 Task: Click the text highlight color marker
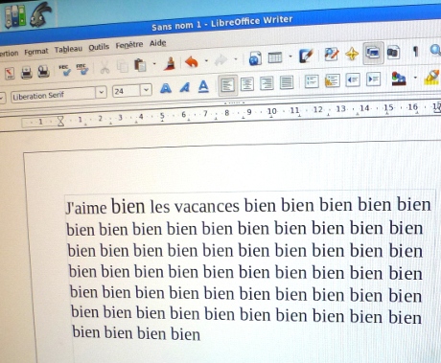(x=431, y=78)
